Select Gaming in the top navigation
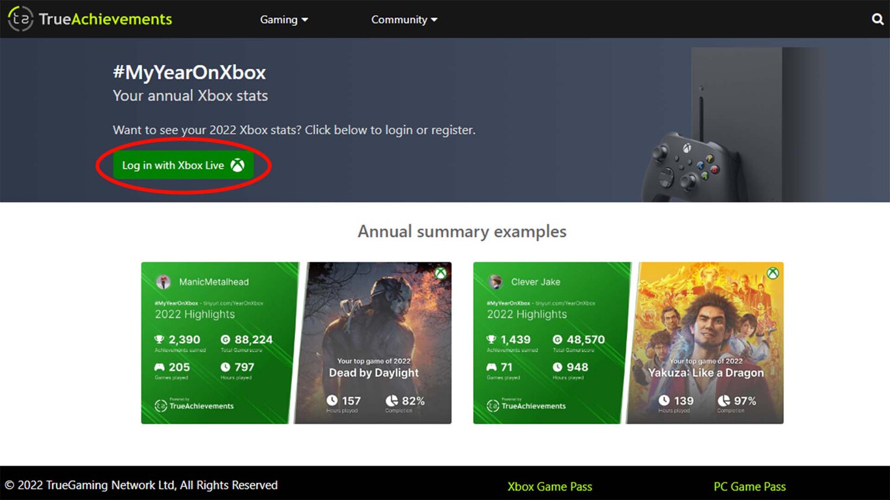890x500 pixels. click(x=279, y=20)
